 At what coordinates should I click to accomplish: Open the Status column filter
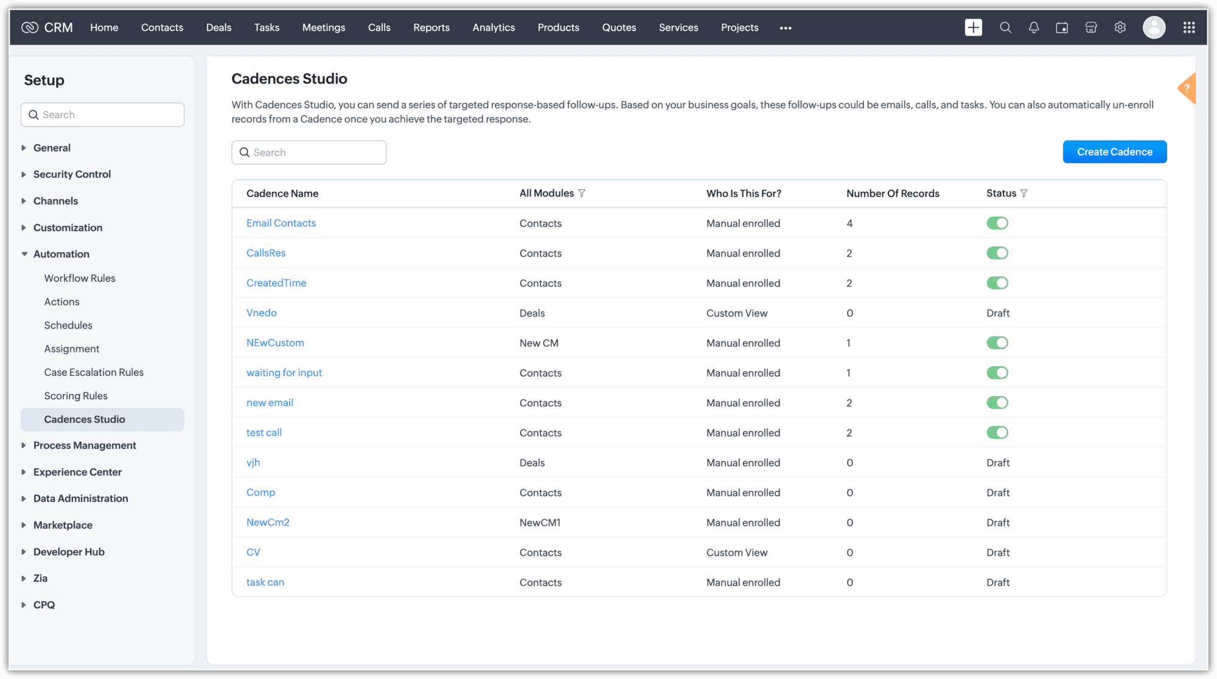pyautogui.click(x=1023, y=193)
